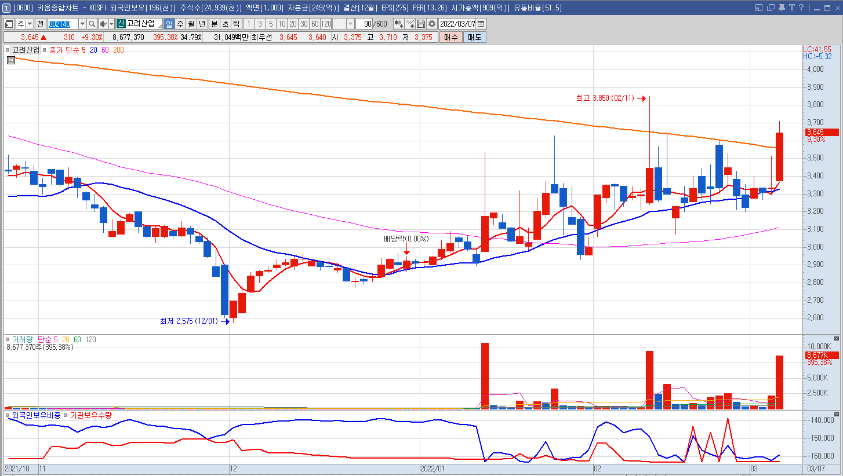Screen dimensions: 843x476
Task: Click the indicator add chart icon
Action: (x=399, y=24)
